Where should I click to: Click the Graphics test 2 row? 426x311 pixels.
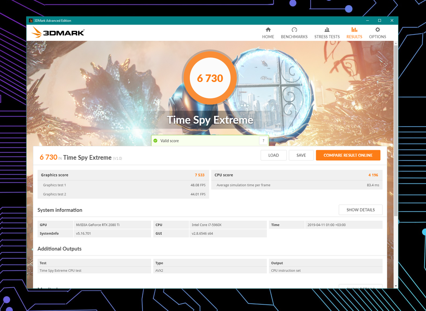tap(123, 194)
